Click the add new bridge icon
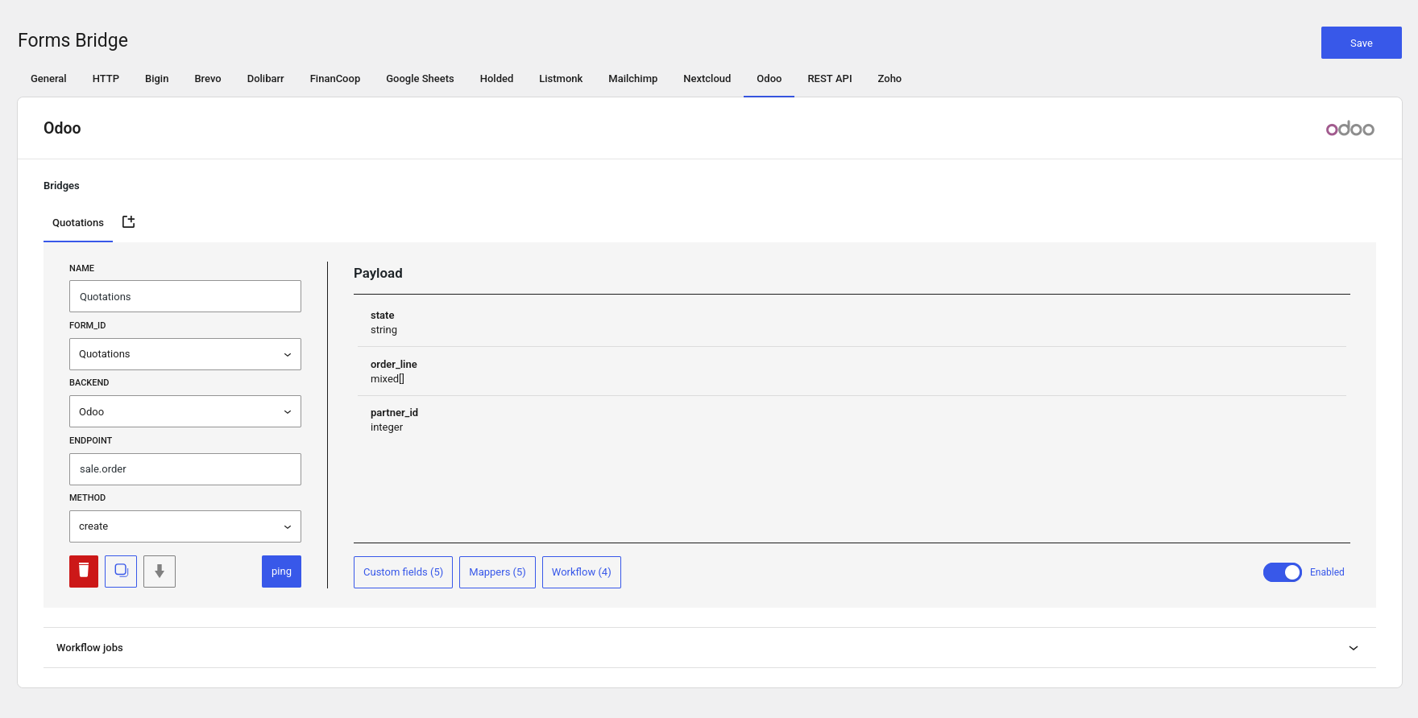Screen dimensions: 1418x718 (x=128, y=222)
